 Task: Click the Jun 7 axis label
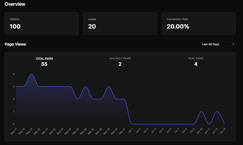tap(177, 130)
